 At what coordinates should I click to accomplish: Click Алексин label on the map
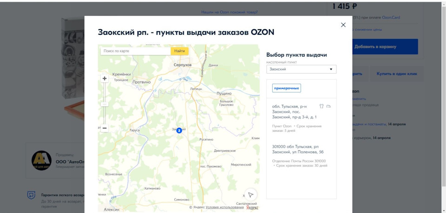tap(111, 210)
